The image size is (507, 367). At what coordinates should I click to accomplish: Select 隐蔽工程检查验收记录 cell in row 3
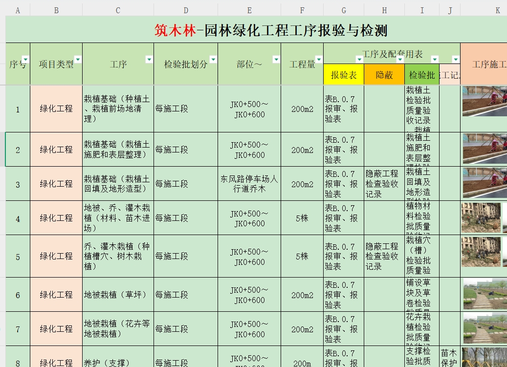tap(384, 184)
